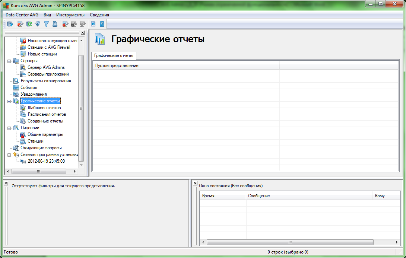Image resolution: width=406 pixels, height=258 pixels.
Task: Click the tree scrollbar down arrow
Action: [81, 165]
